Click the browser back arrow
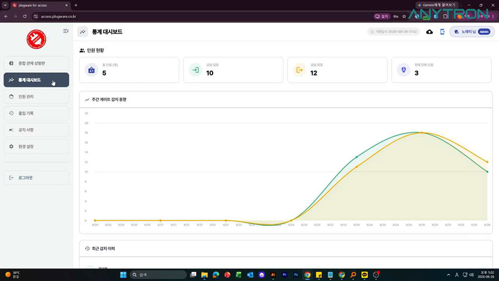499x281 pixels. click(6, 16)
